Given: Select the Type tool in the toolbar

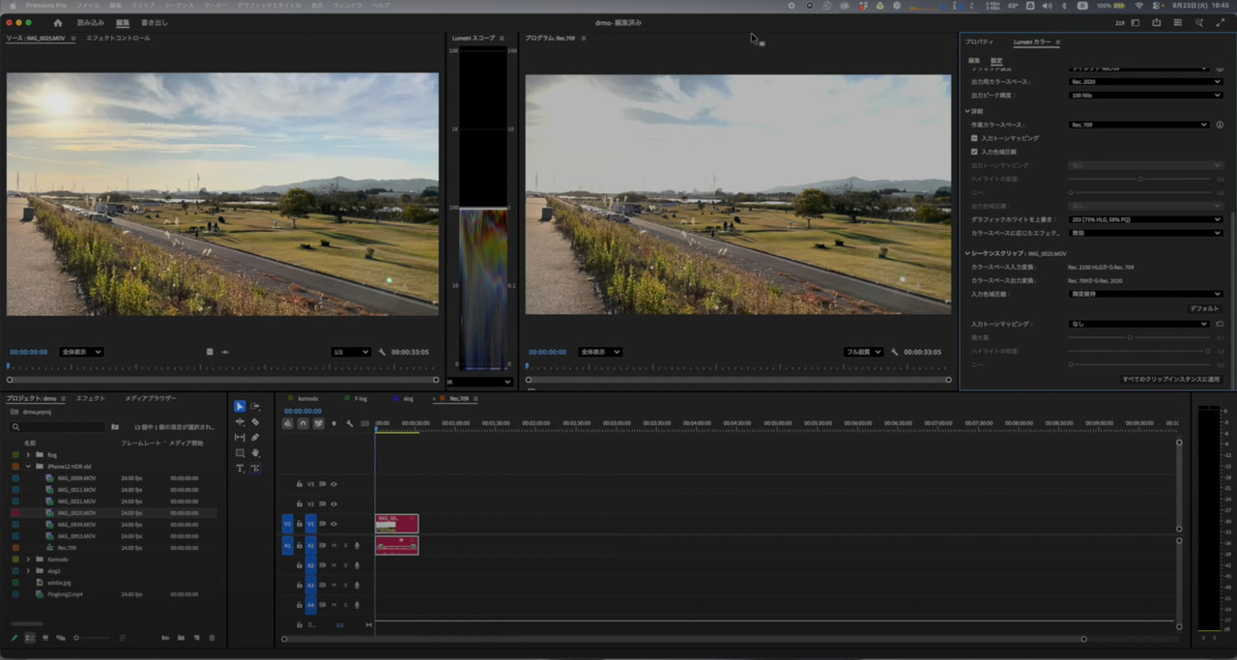Looking at the screenshot, I should (240, 468).
